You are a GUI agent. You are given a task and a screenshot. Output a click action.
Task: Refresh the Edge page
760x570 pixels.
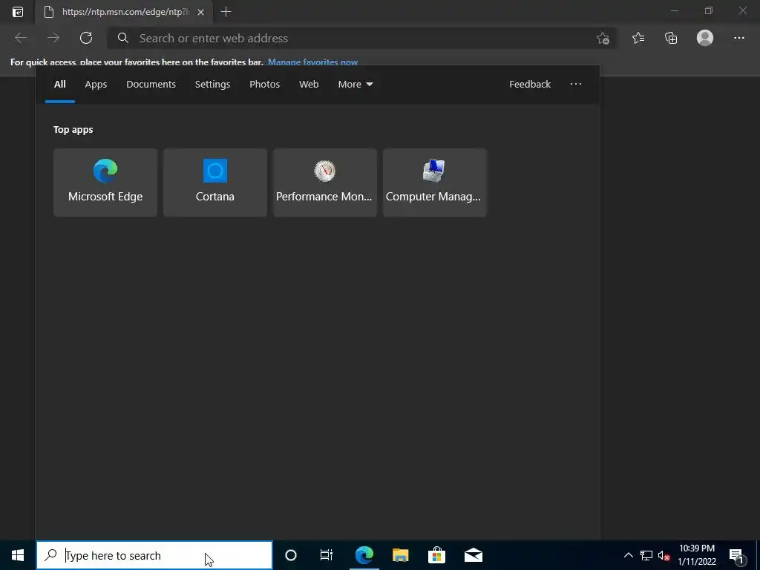[x=86, y=38]
